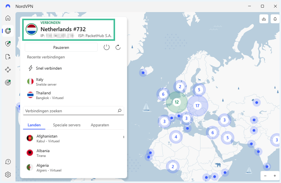Maximize the NordVPN window
The height and width of the screenshot is (183, 281).
(262, 6)
